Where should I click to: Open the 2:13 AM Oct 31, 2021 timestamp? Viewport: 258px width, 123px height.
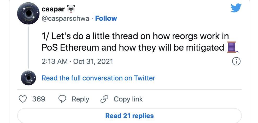[x=77, y=61]
